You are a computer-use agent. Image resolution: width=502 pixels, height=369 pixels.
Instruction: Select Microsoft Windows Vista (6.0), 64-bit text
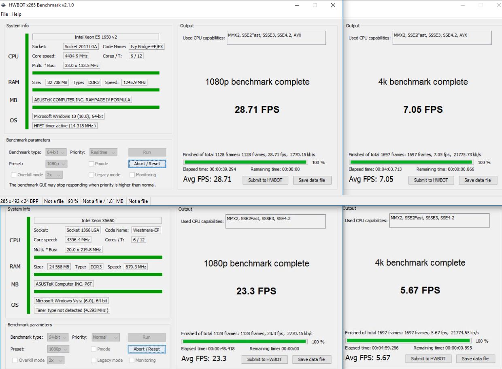(71, 301)
